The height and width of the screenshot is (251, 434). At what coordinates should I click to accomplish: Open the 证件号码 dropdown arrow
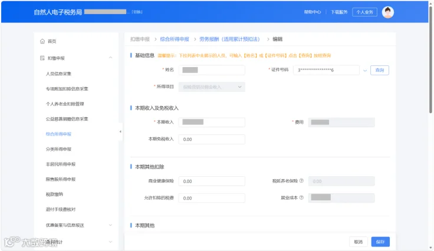click(x=365, y=71)
